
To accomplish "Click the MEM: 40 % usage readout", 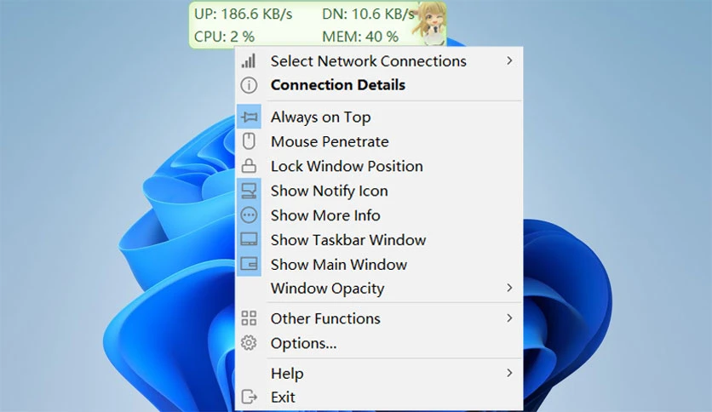I will click(x=360, y=37).
